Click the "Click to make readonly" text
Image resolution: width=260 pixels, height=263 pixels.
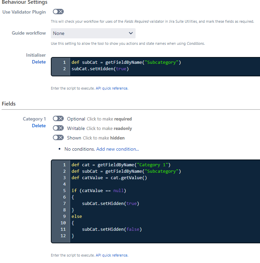[x=109, y=129]
